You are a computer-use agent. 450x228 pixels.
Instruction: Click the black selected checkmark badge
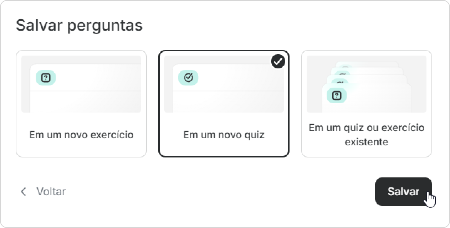[x=278, y=61]
